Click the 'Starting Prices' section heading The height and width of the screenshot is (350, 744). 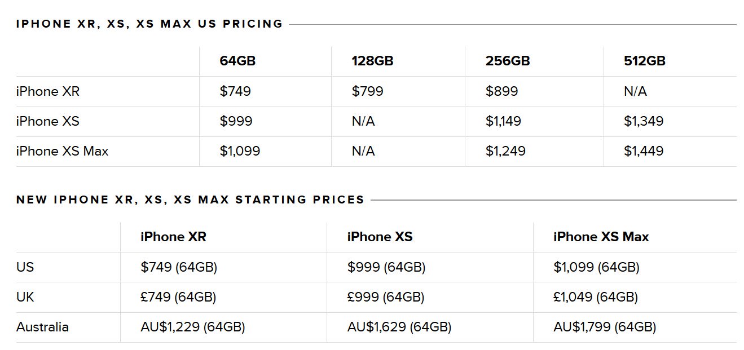tap(190, 200)
